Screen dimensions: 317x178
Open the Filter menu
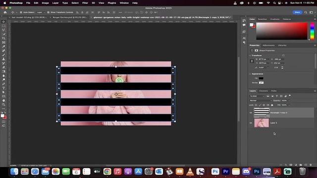pos(85,3)
